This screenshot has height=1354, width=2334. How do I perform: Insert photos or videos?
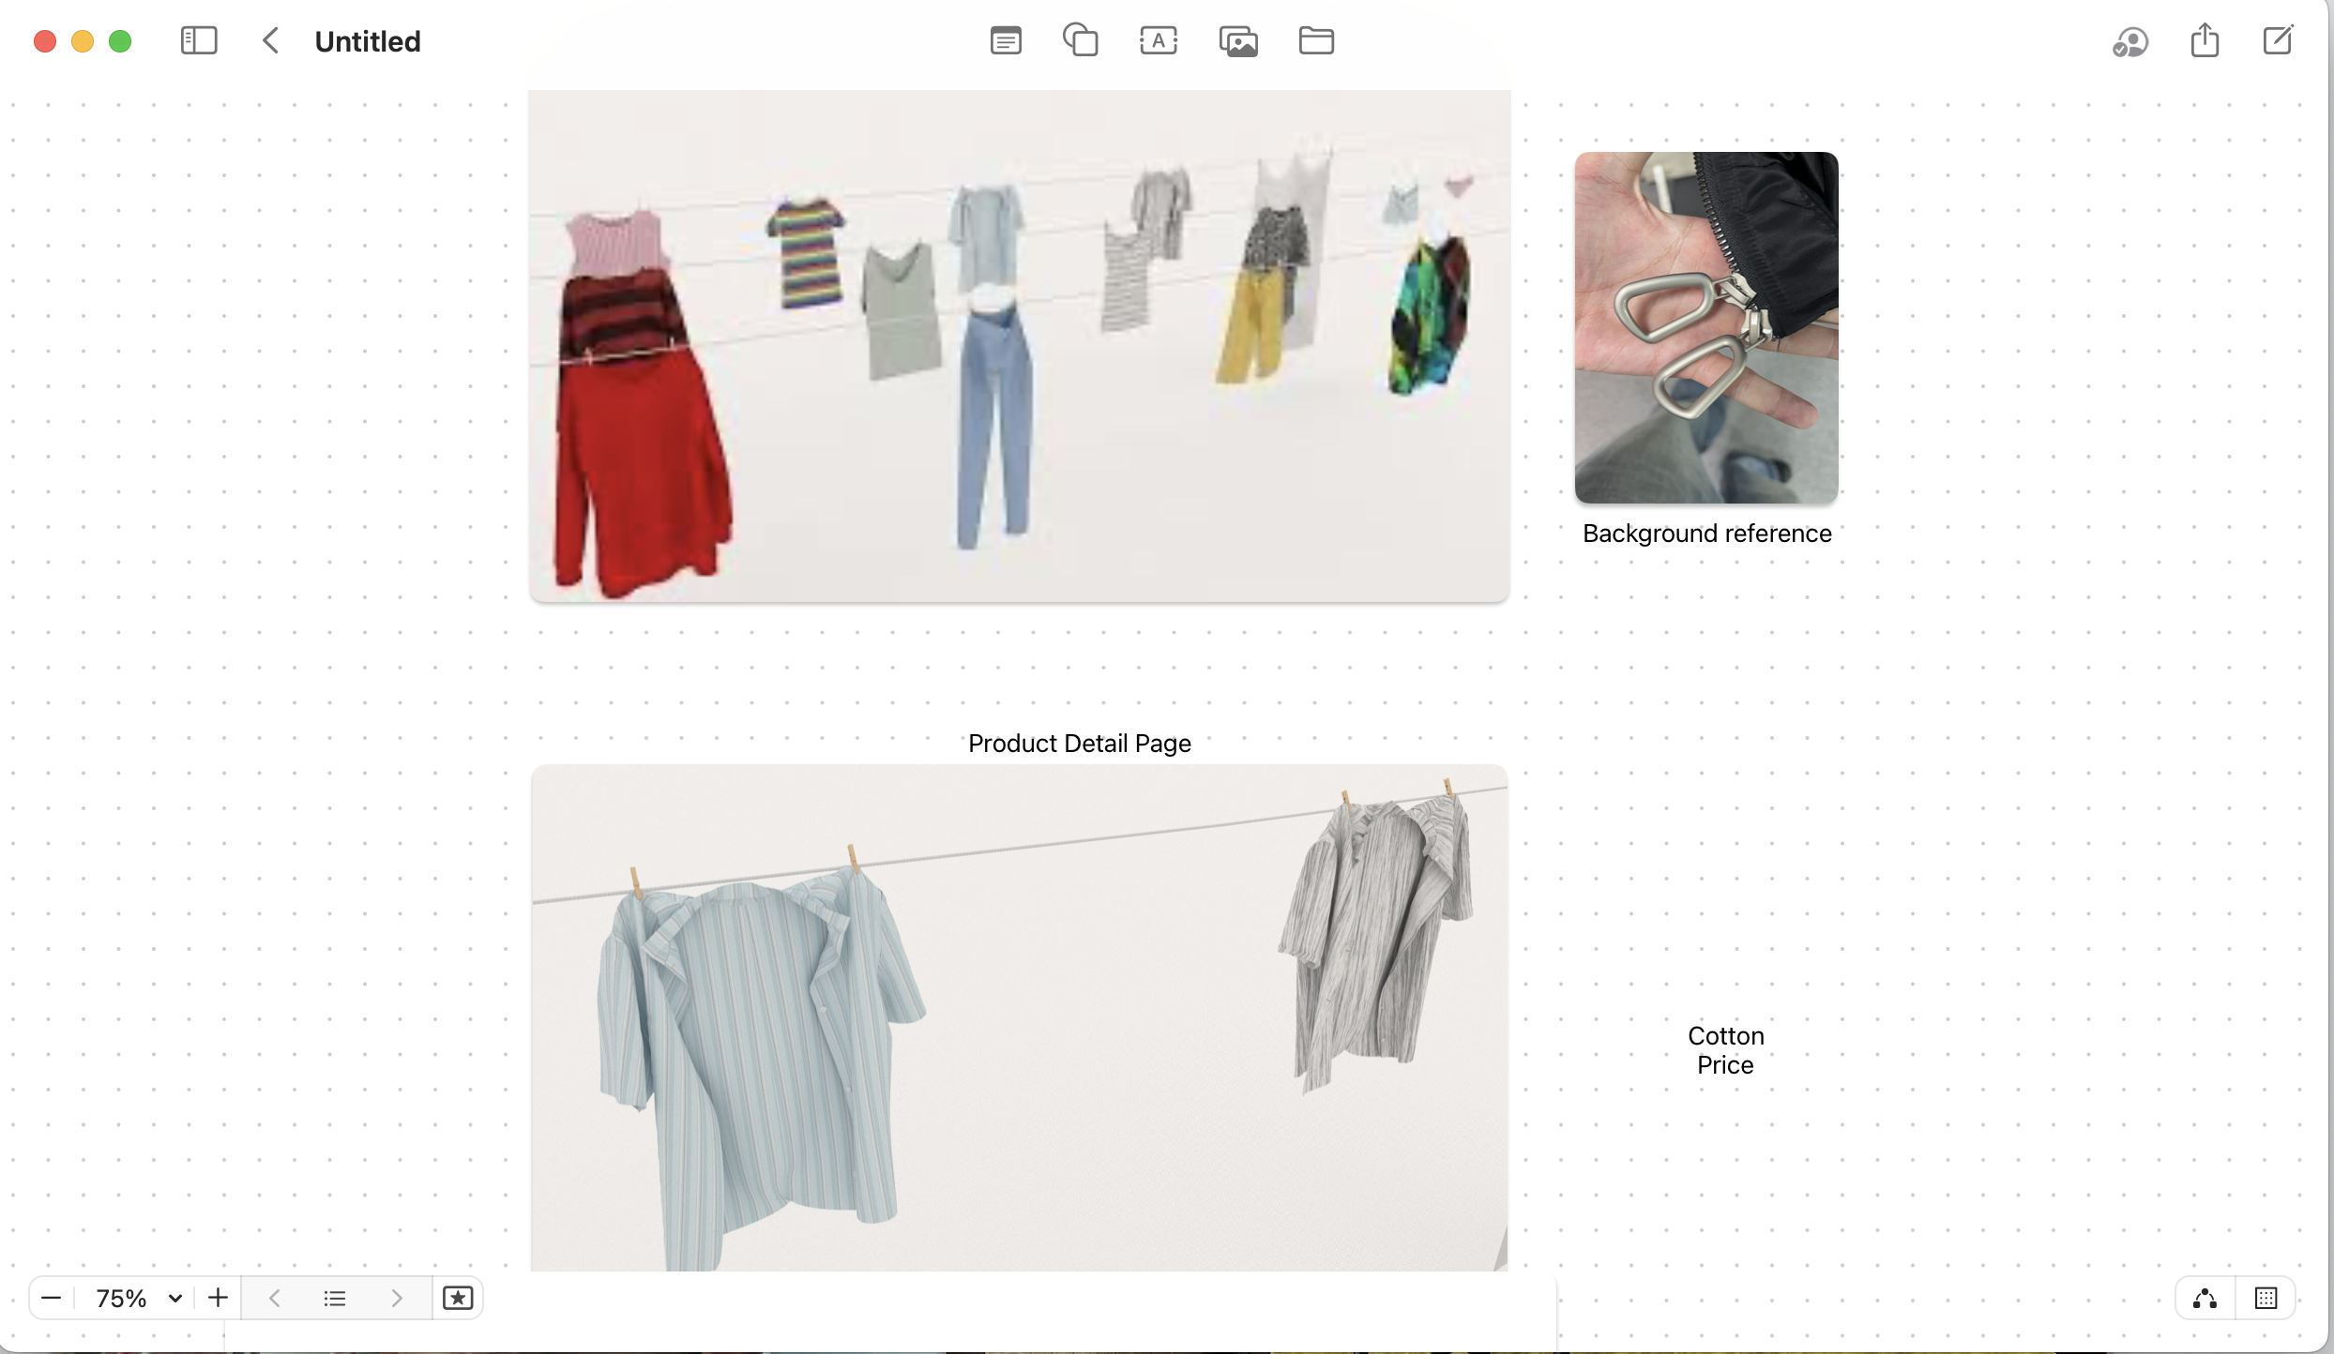click(x=1238, y=41)
